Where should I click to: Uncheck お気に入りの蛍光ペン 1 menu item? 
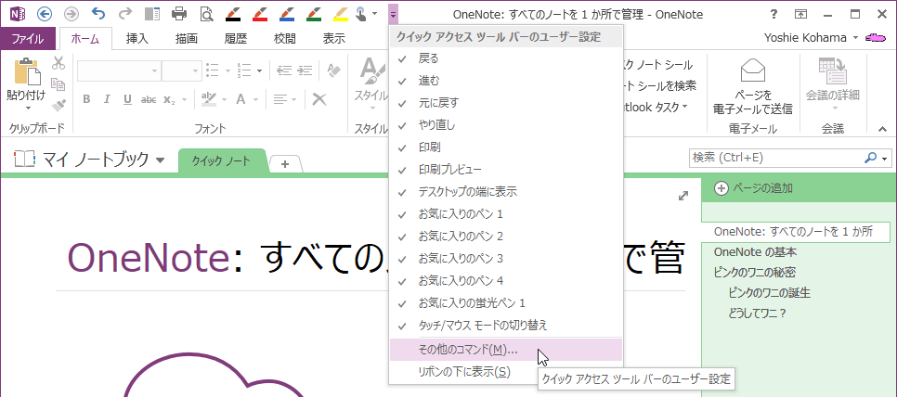click(506, 302)
